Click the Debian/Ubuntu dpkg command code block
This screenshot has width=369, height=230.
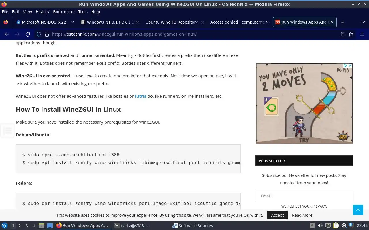(128, 158)
